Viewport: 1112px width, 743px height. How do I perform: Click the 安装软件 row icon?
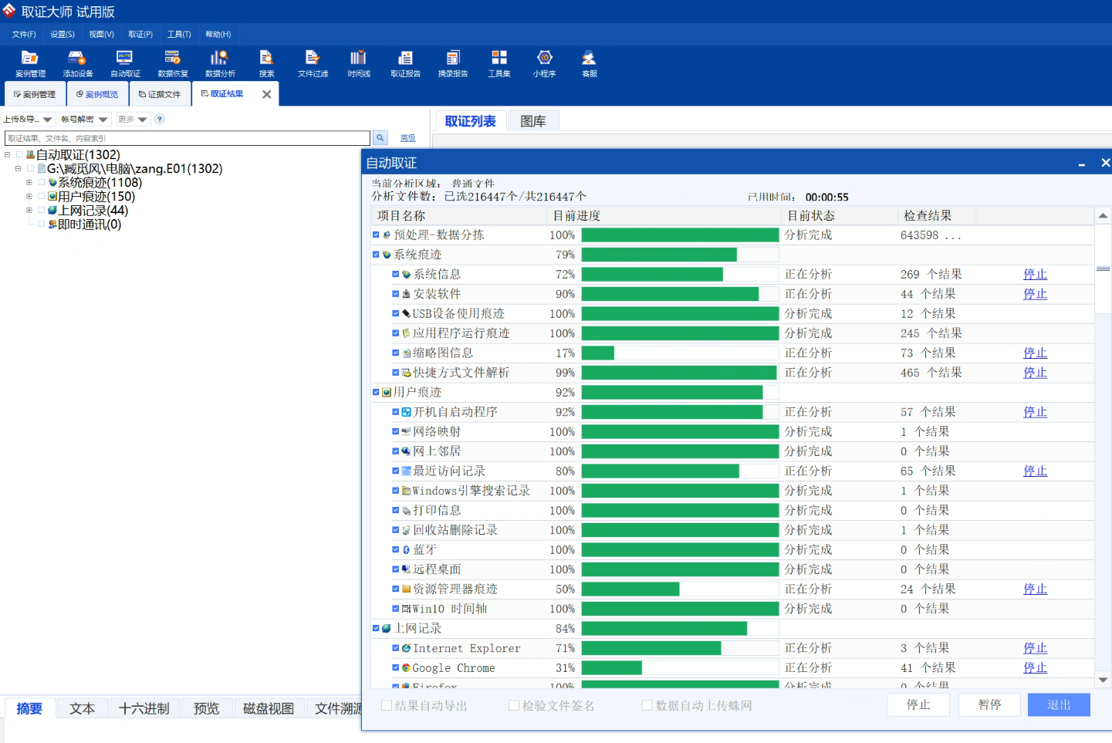406,294
